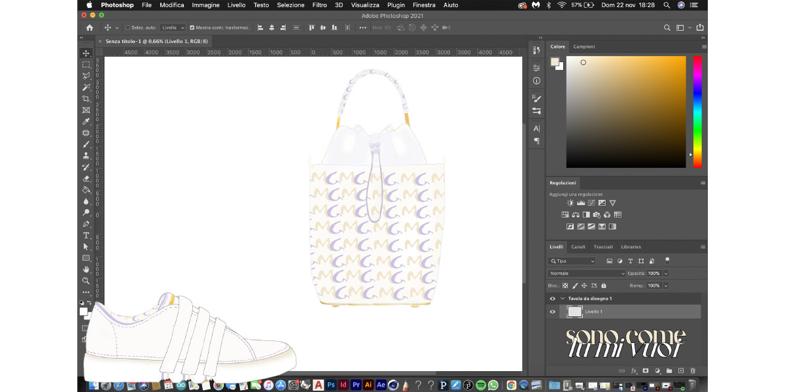Add a Brightness/Contrast adjustment
This screenshot has width=785, height=392.
[x=570, y=203]
